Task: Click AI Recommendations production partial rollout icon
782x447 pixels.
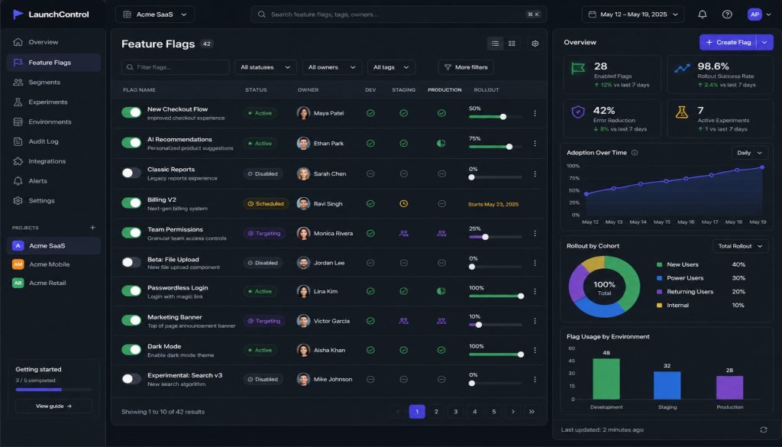Action: (441, 143)
